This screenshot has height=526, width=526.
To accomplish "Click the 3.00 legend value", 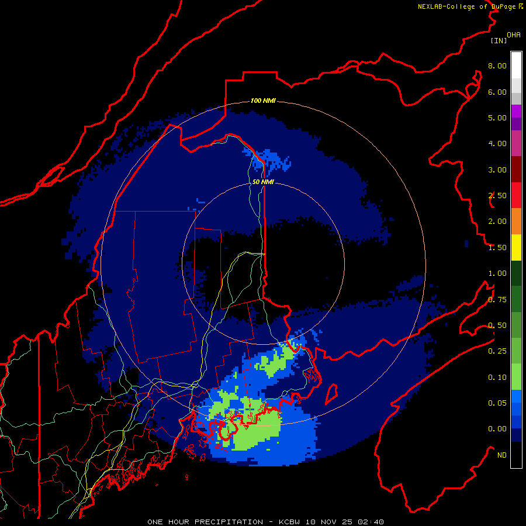I will [497, 169].
